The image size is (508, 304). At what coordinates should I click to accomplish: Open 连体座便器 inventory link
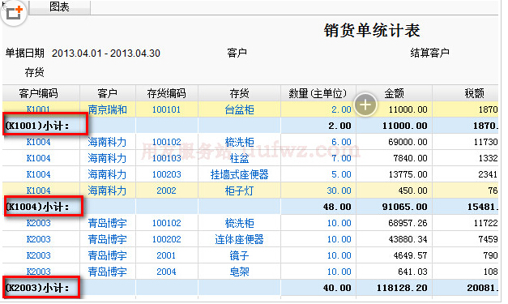point(239,239)
